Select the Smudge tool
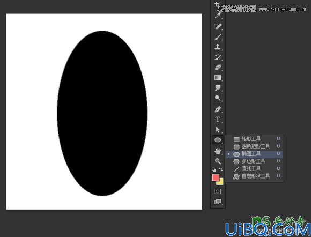 tap(218, 87)
